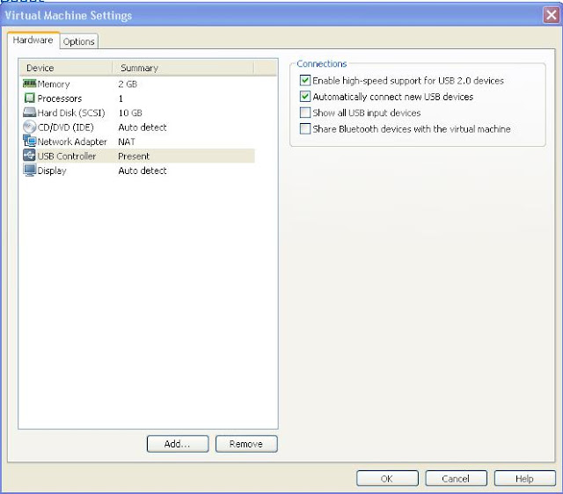The width and height of the screenshot is (563, 494).
Task: Select the Display row label
Action: pyautogui.click(x=52, y=171)
